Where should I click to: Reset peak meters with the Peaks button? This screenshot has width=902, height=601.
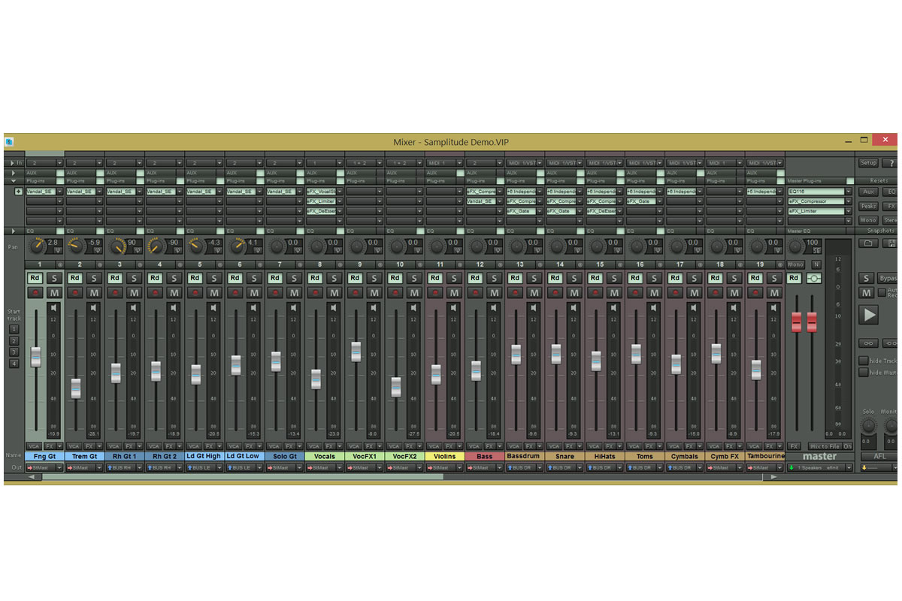(x=869, y=205)
